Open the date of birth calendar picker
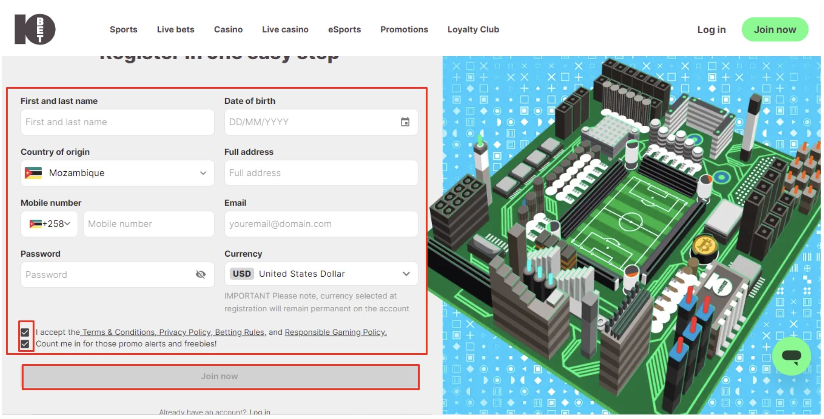Image resolution: width=824 pixels, height=419 pixels. tap(405, 122)
